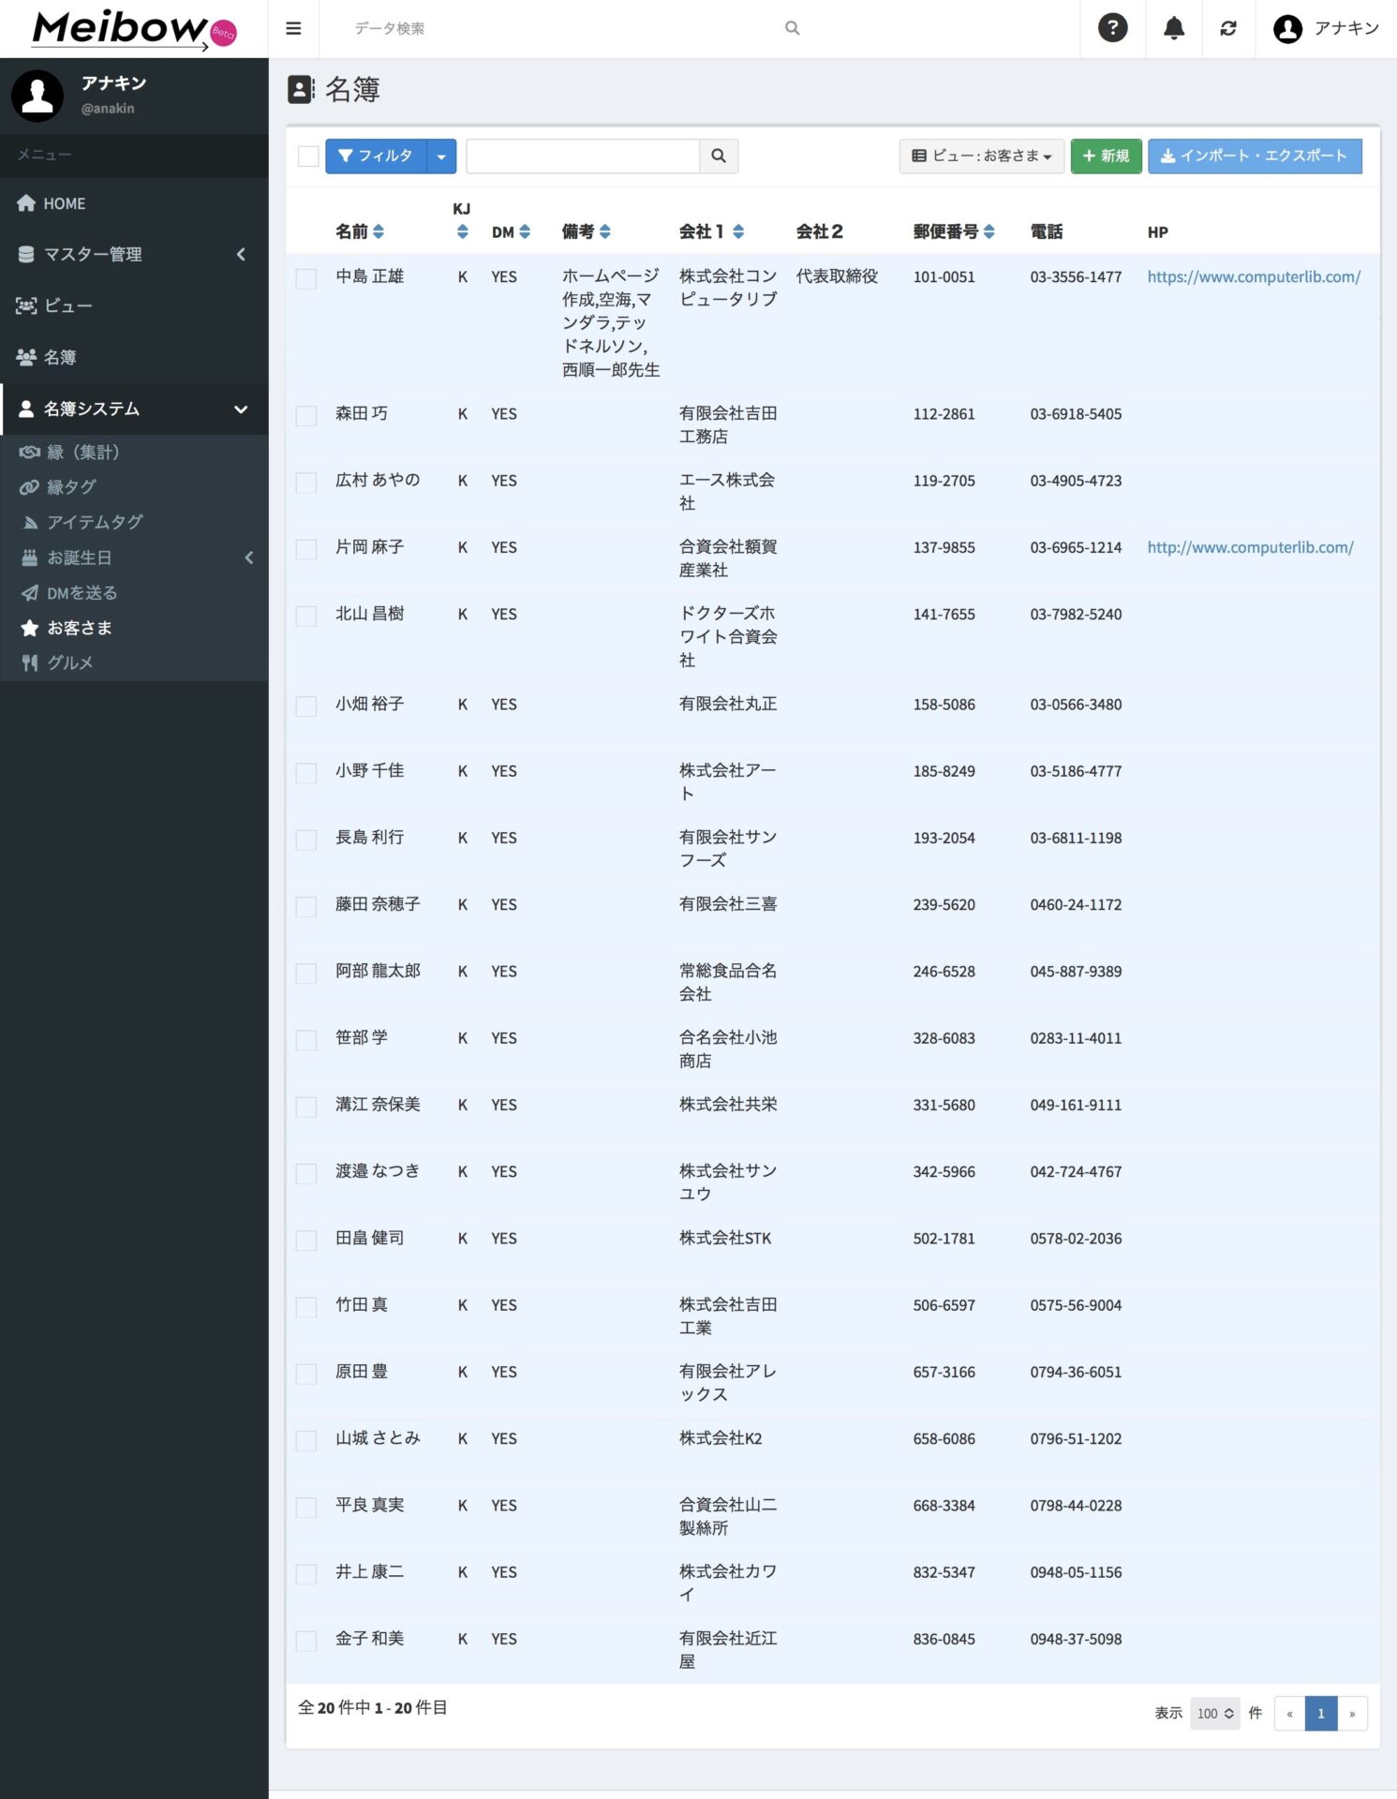
Task: Sort by KJ column arrows
Action: click(x=462, y=231)
